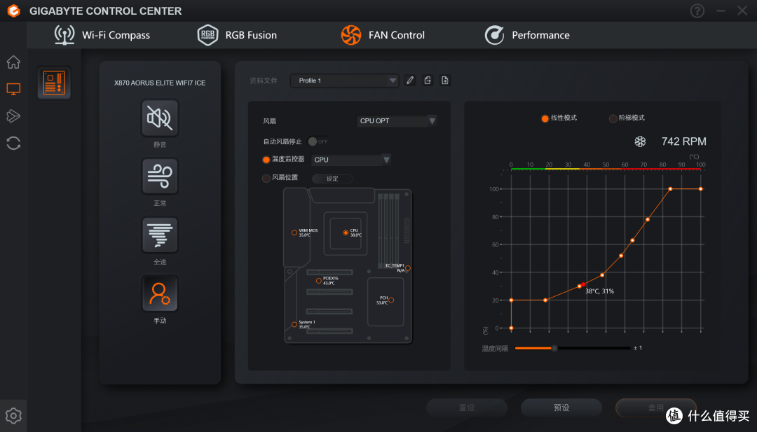
Task: Click the 742 RPM reading
Action: pos(683,141)
